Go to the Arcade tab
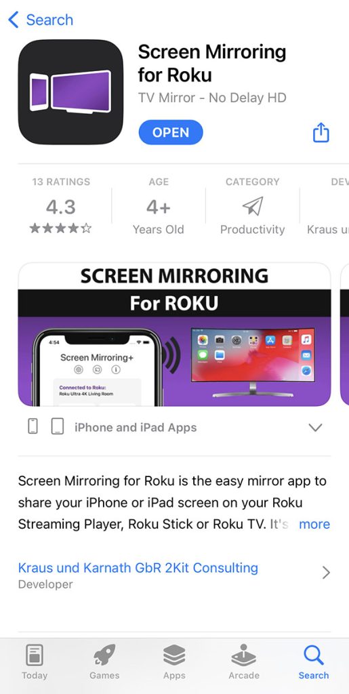Screen dimensions: 349x694 coord(244,662)
